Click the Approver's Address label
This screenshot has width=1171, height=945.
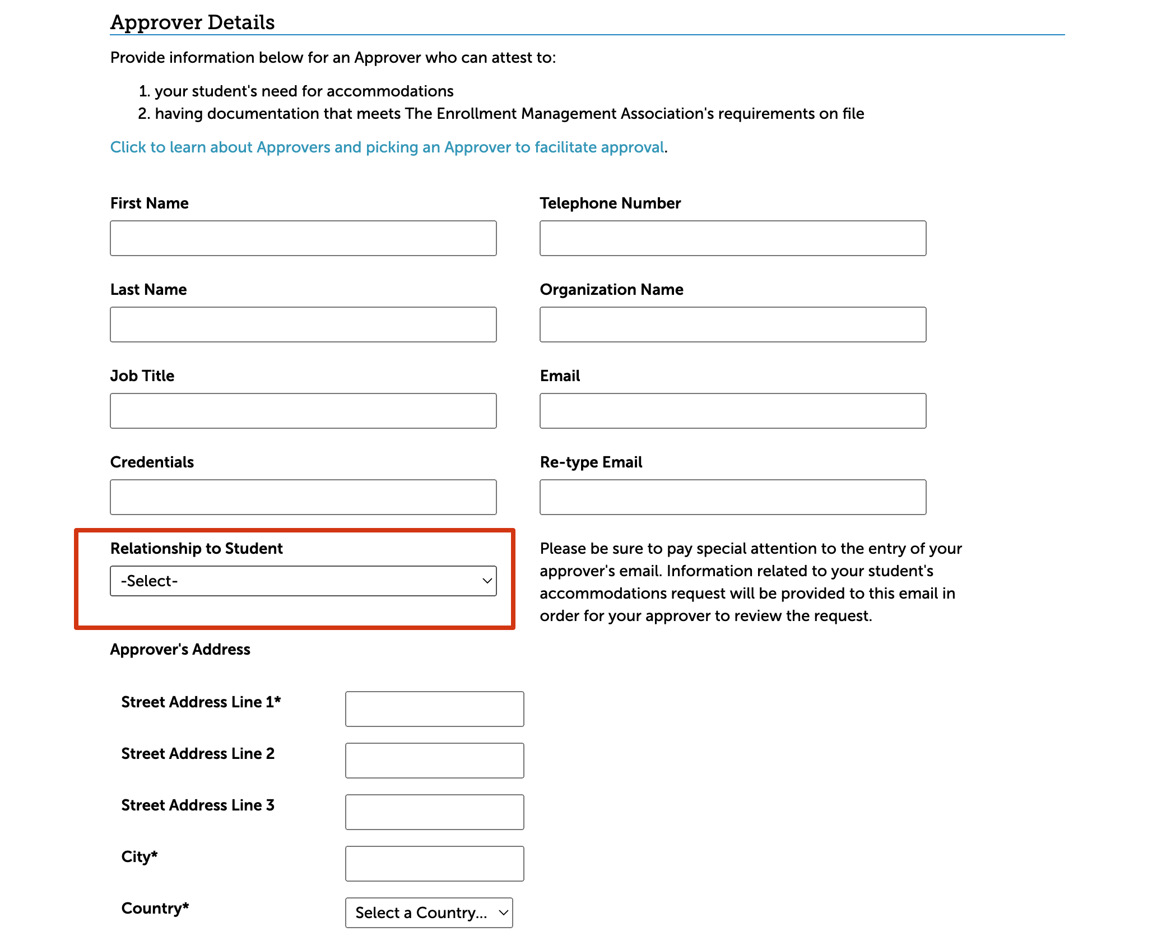[180, 650]
